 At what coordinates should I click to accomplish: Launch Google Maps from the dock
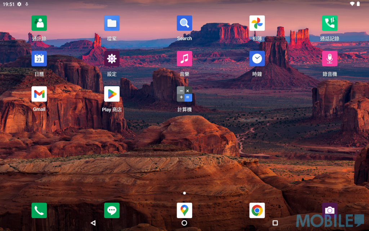point(184,210)
